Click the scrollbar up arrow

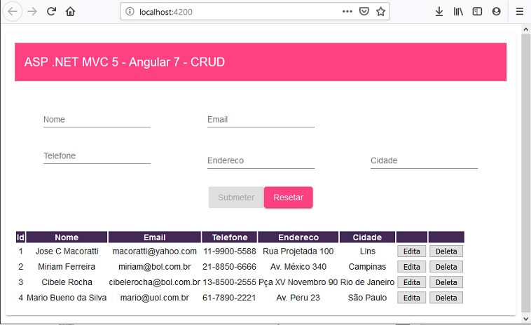tap(526, 29)
